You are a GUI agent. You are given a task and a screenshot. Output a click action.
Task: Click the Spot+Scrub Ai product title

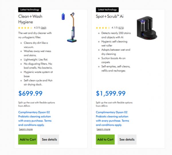(110, 16)
